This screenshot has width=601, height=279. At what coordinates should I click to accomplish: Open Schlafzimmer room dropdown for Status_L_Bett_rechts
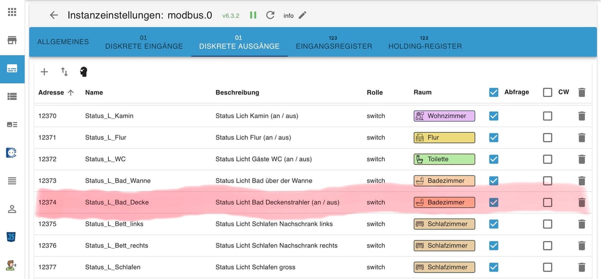(x=444, y=245)
